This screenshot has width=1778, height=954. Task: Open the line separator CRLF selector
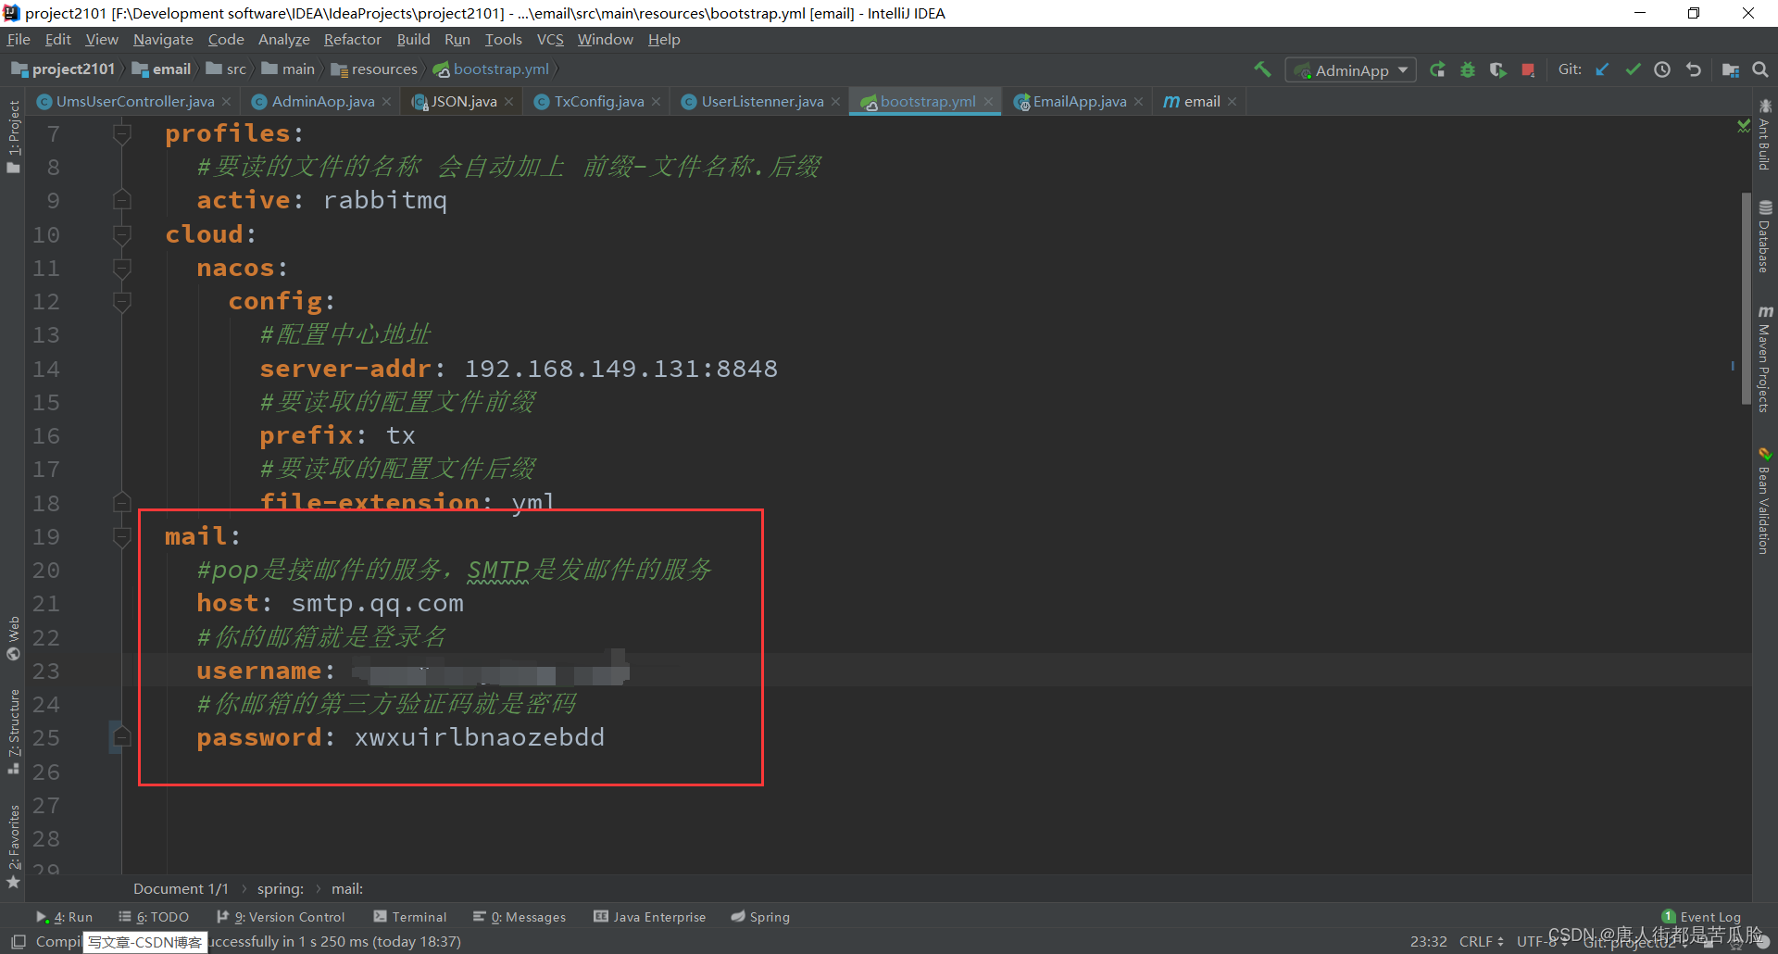click(x=1481, y=941)
